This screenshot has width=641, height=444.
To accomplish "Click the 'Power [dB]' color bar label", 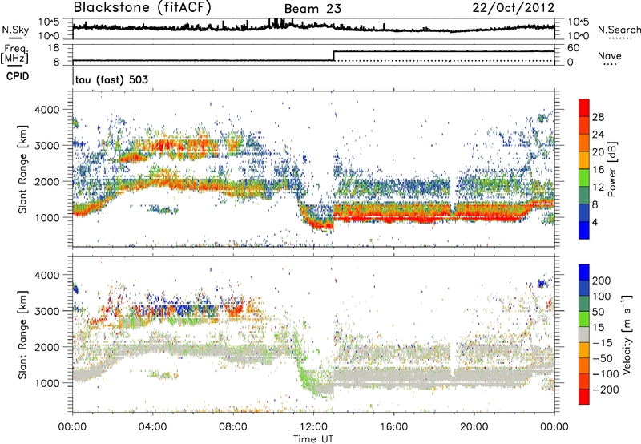I will [x=612, y=169].
